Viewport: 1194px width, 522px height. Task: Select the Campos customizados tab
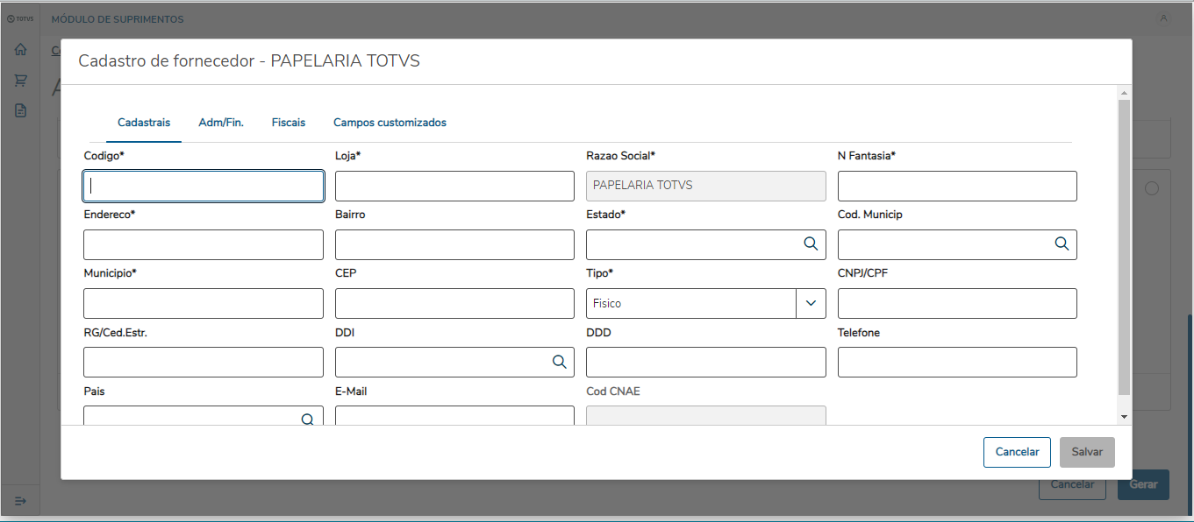(390, 123)
